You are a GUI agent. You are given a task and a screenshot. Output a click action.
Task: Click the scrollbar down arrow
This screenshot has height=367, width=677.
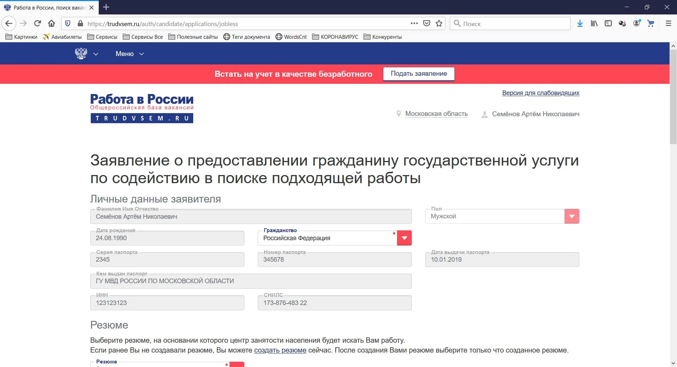673,363
